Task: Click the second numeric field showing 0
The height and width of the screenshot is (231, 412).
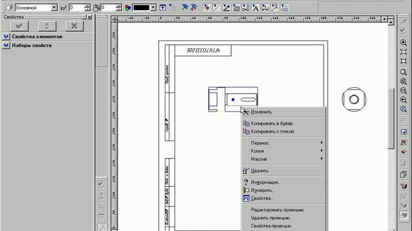Action: [x=108, y=8]
